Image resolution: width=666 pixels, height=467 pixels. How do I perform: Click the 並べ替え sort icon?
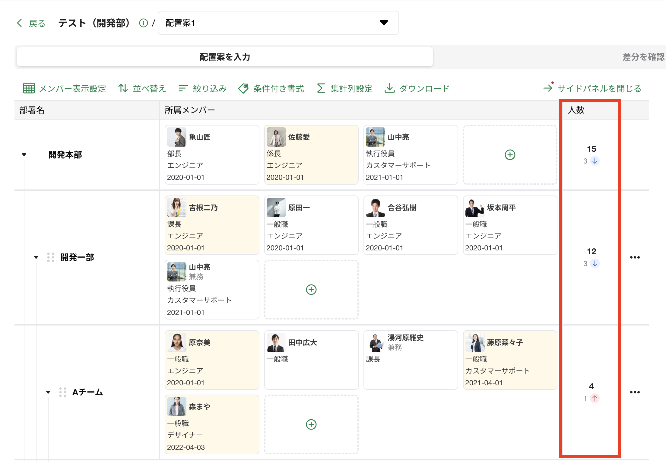(123, 88)
